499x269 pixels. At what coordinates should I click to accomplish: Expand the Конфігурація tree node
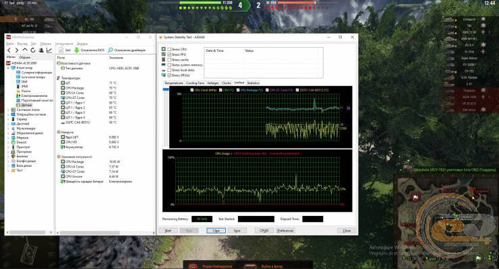(x=8, y=161)
